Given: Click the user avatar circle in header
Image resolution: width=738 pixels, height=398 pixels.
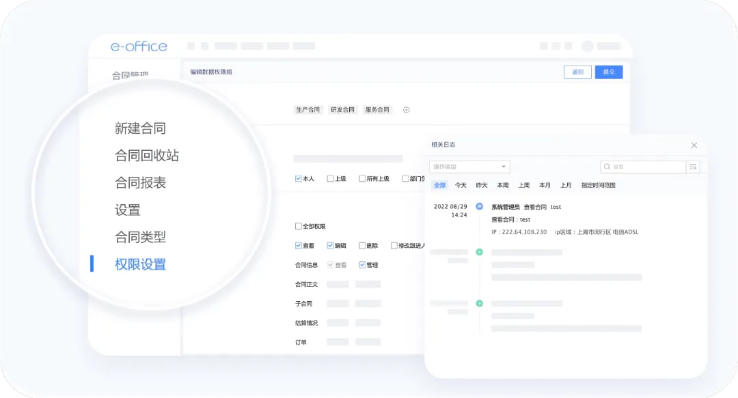Looking at the screenshot, I should [x=587, y=46].
